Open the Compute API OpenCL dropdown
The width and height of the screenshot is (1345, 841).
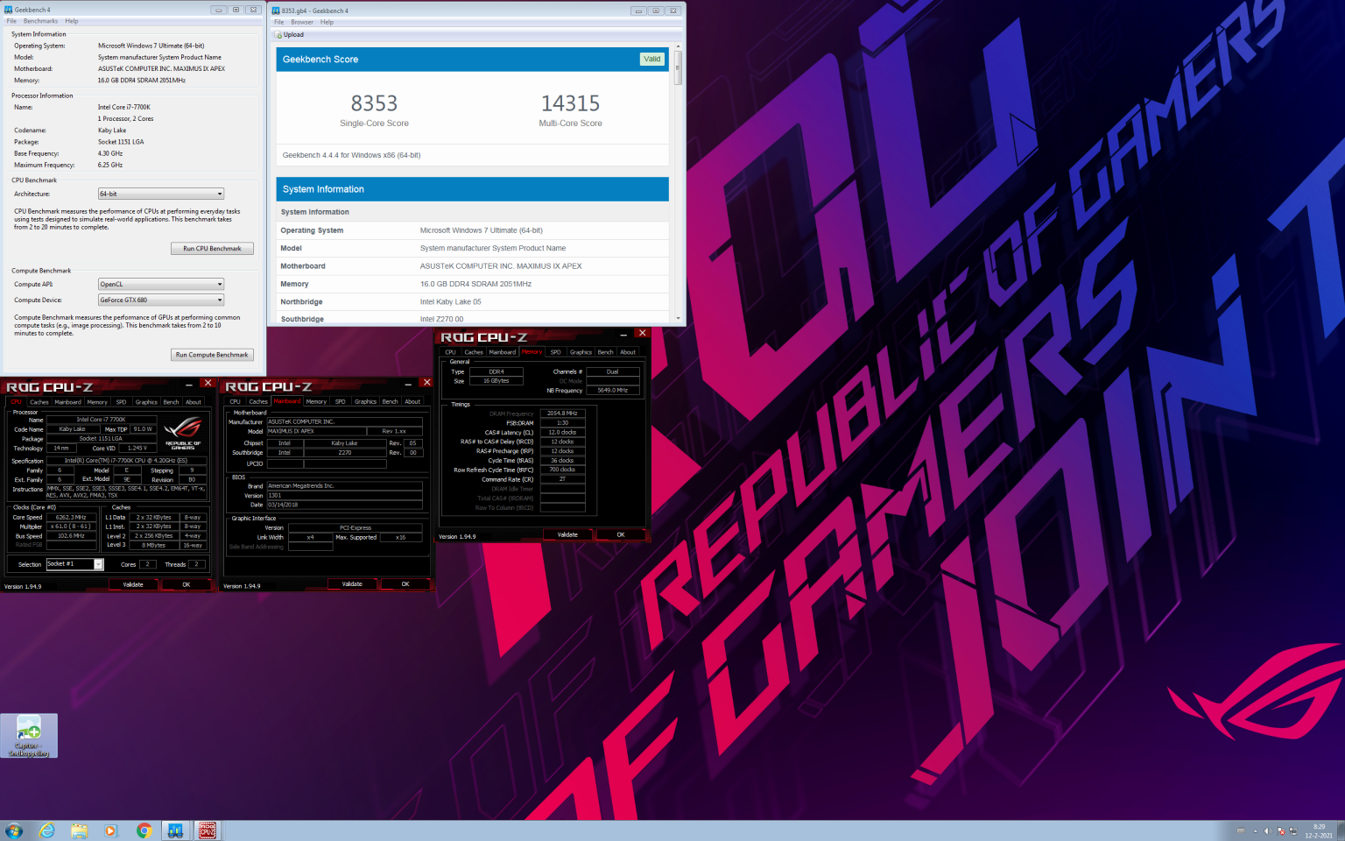point(161,284)
